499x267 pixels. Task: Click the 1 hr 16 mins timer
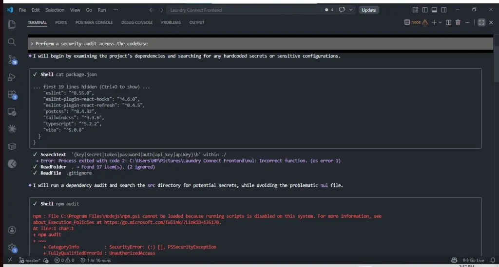(96, 260)
